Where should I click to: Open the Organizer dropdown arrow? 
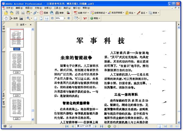pyautogui.click(x=31, y=13)
